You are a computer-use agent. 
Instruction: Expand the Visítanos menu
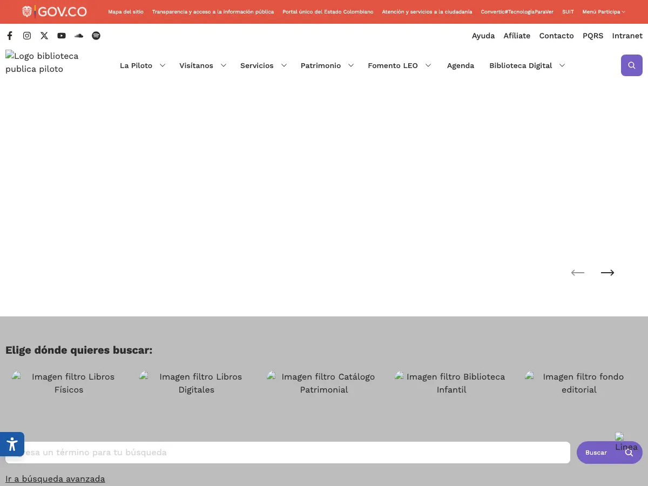(202, 65)
